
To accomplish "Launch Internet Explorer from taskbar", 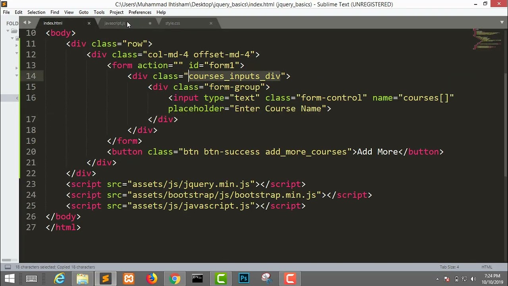I will pyautogui.click(x=60, y=279).
